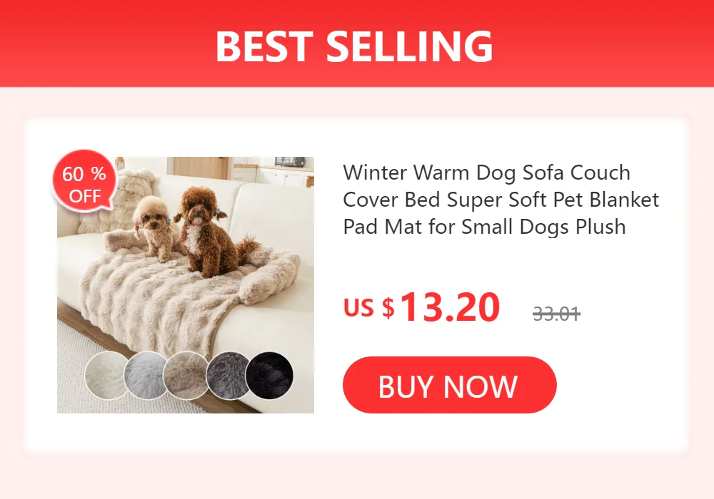
Task: Click the cream puppy in product photo
Action: 155,227
